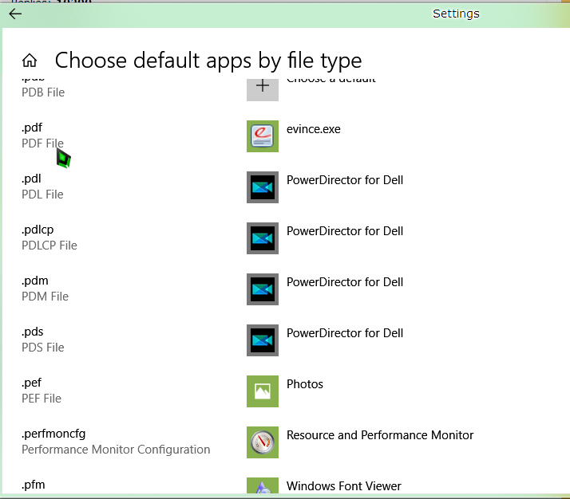Click the evince icon for .pdf files

pyautogui.click(x=263, y=136)
